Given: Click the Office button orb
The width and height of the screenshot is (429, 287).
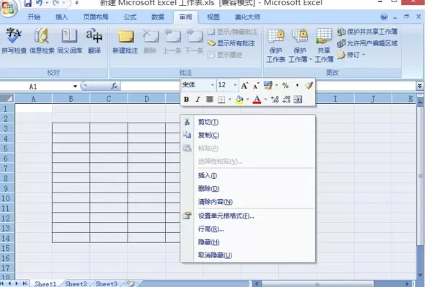Looking at the screenshot, I should click(8, 8).
